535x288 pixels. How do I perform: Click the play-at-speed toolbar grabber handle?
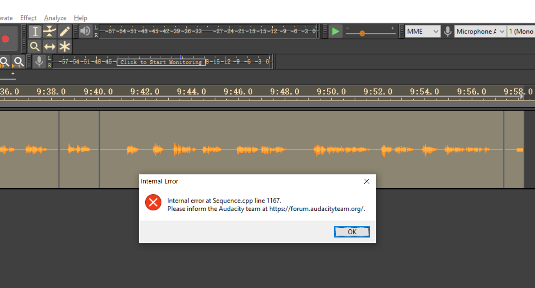pos(325,31)
